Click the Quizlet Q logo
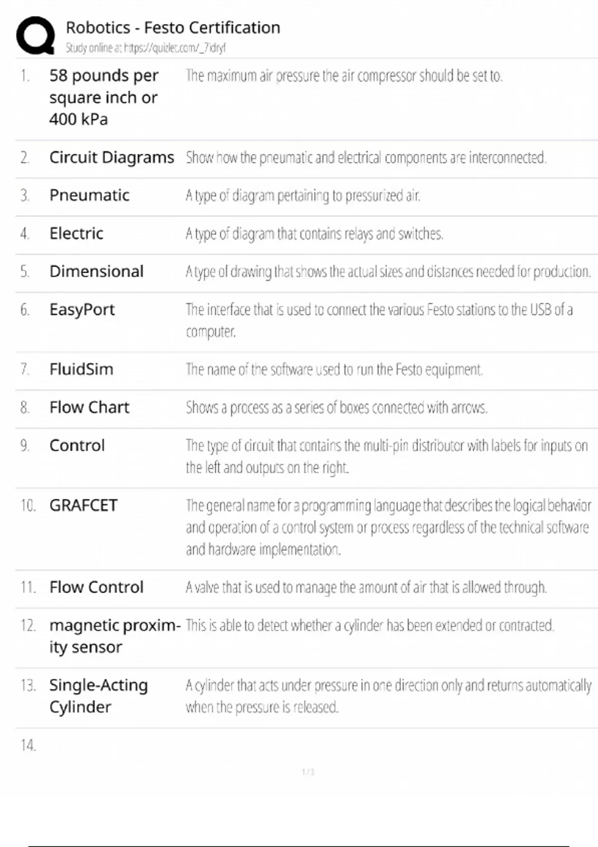Screen dimensions: 598x847 tap(35, 35)
